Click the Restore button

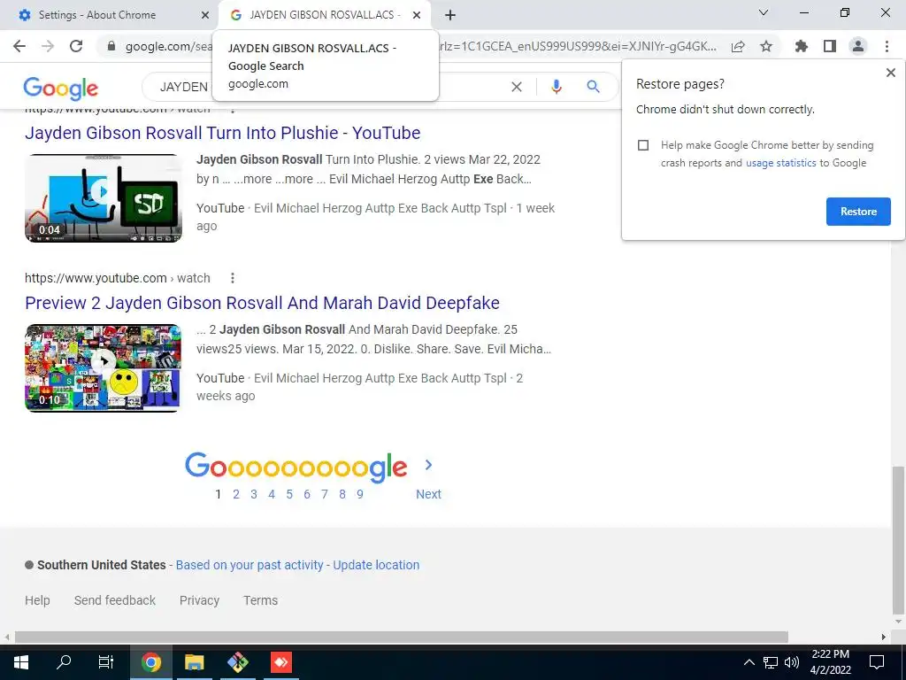pos(858,212)
